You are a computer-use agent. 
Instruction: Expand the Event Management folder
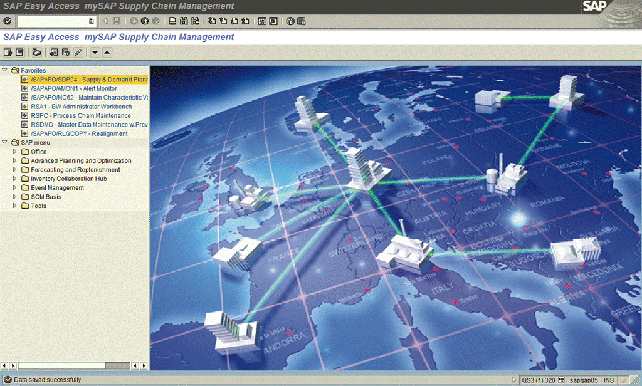click(x=14, y=187)
